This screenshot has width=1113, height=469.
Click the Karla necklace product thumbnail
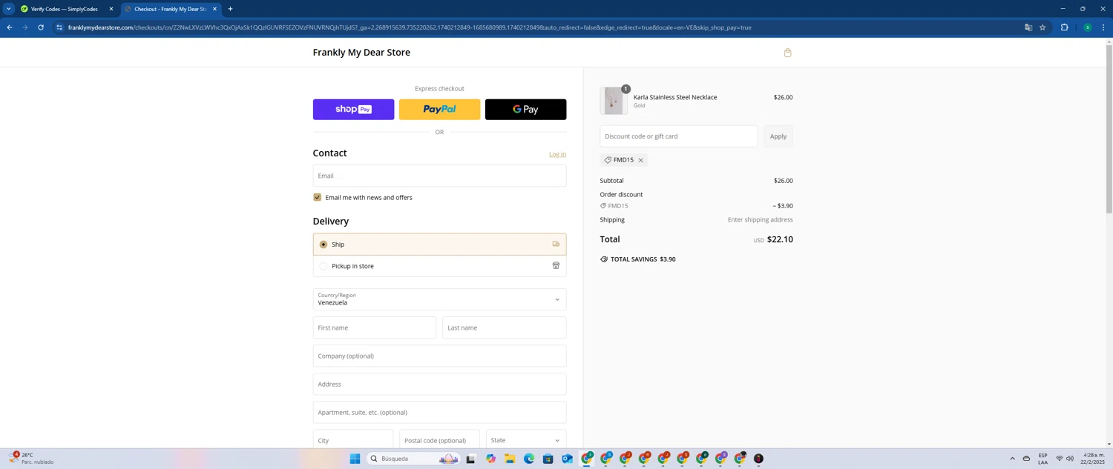tap(614, 101)
